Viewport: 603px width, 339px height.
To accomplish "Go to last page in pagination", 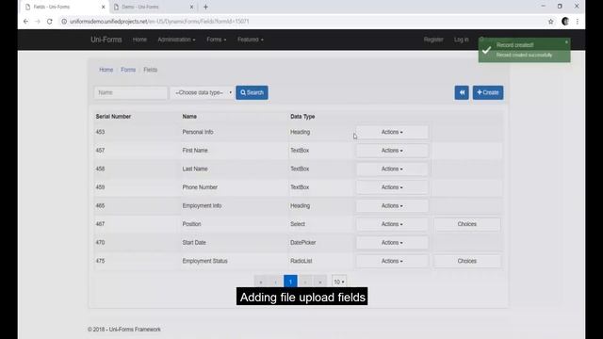I will 320,282.
